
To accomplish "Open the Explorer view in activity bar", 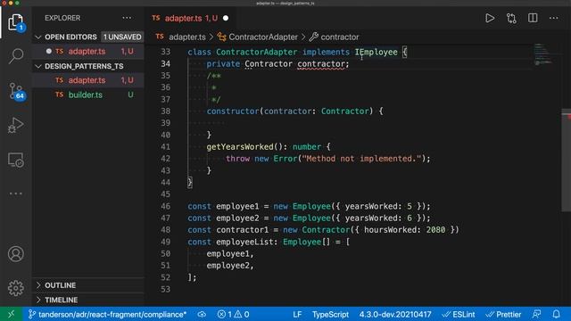I will 16,22.
